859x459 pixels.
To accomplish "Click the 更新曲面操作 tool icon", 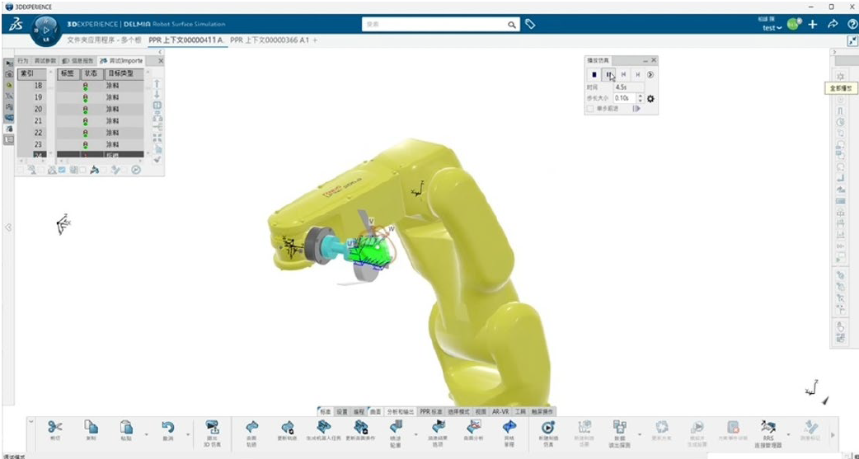I will click(360, 427).
